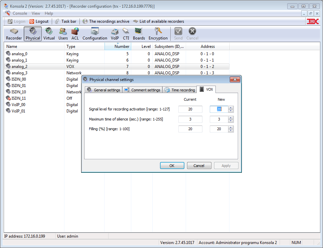Open the ACL firewall section

tap(75, 34)
